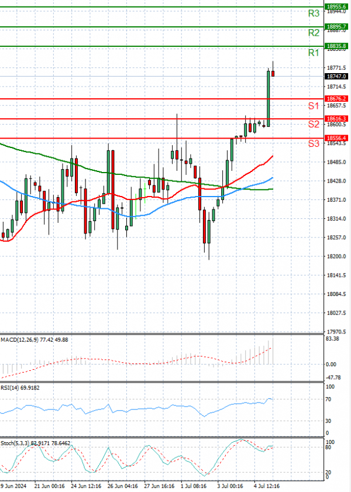
Task: Click the 18371.0 price axis value
Action: click(336, 200)
